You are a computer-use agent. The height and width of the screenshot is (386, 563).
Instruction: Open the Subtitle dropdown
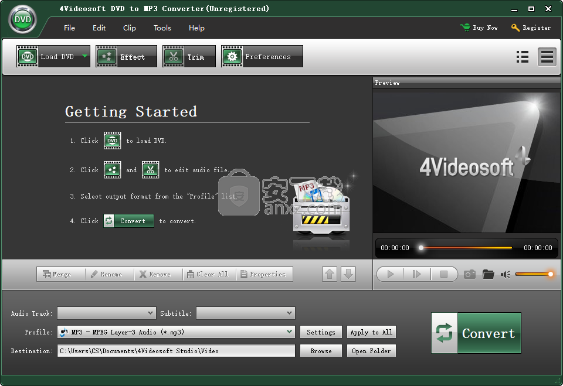pyautogui.click(x=246, y=313)
